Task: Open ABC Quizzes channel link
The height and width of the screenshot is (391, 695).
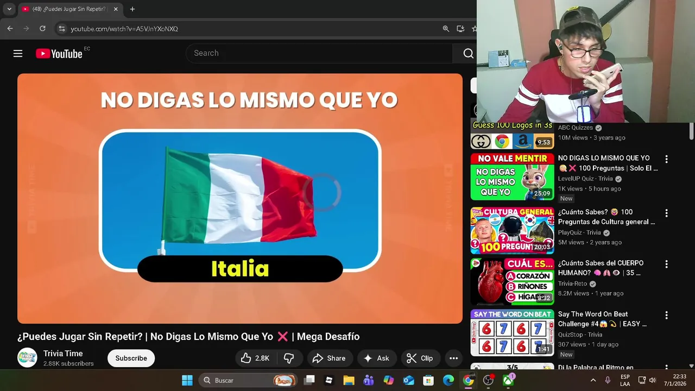Action: 576,128
